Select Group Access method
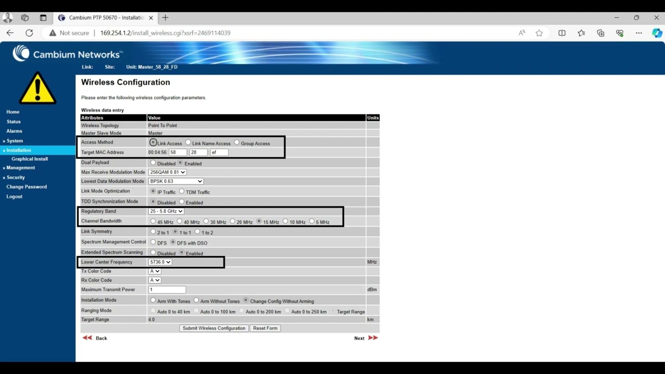Image resolution: width=665 pixels, height=374 pixels. (x=237, y=142)
